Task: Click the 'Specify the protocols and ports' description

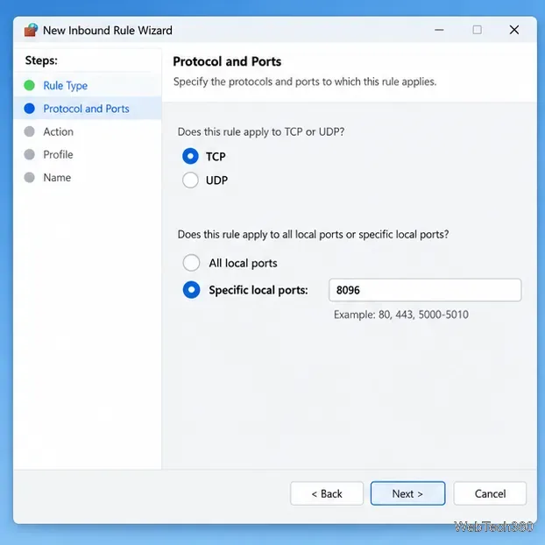Action: (x=305, y=81)
